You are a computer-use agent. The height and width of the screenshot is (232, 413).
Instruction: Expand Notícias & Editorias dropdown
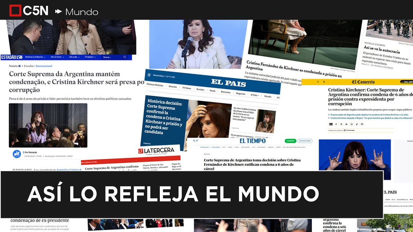click(x=35, y=57)
